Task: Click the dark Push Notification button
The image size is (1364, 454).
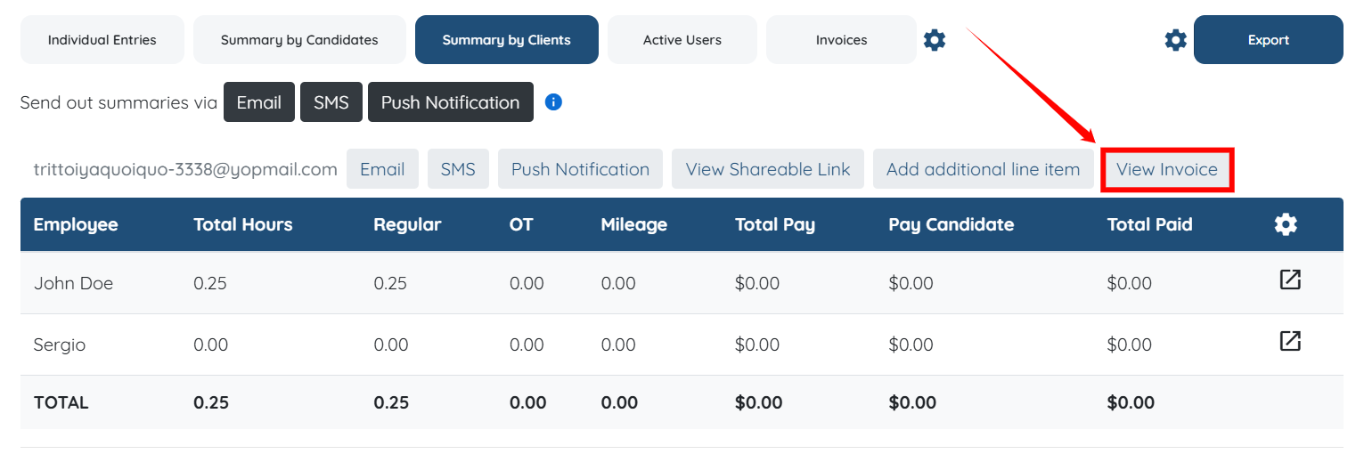Action: (x=450, y=102)
